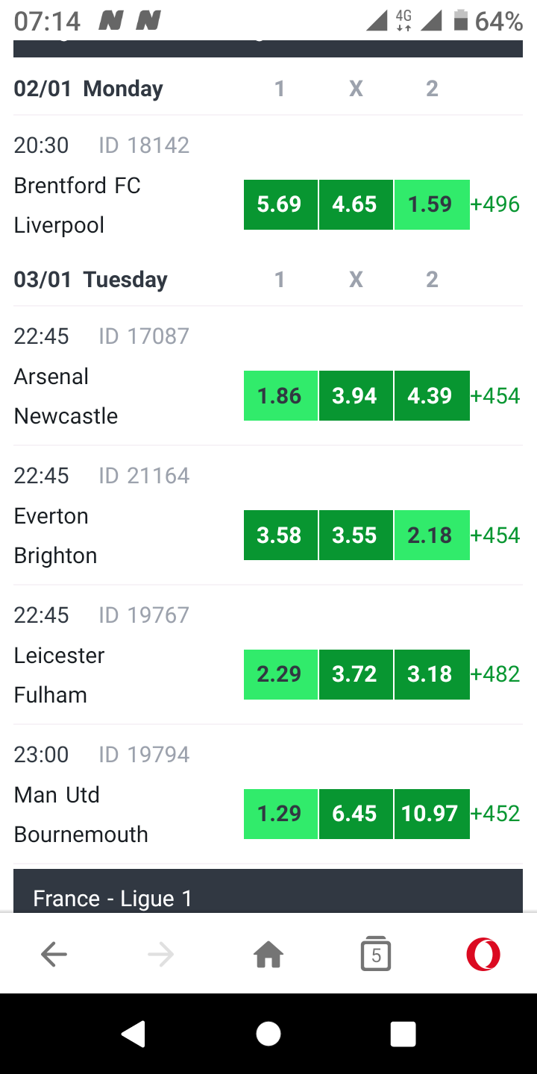Screen dimensions: 537x1074
Task: Expand +452 markets for Man Utd match
Action: [495, 814]
